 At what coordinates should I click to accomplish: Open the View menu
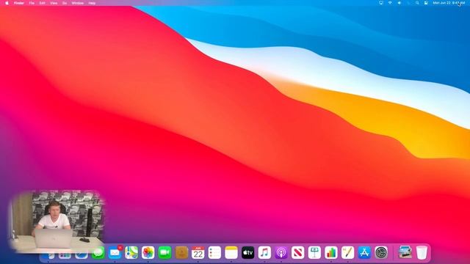click(x=54, y=3)
